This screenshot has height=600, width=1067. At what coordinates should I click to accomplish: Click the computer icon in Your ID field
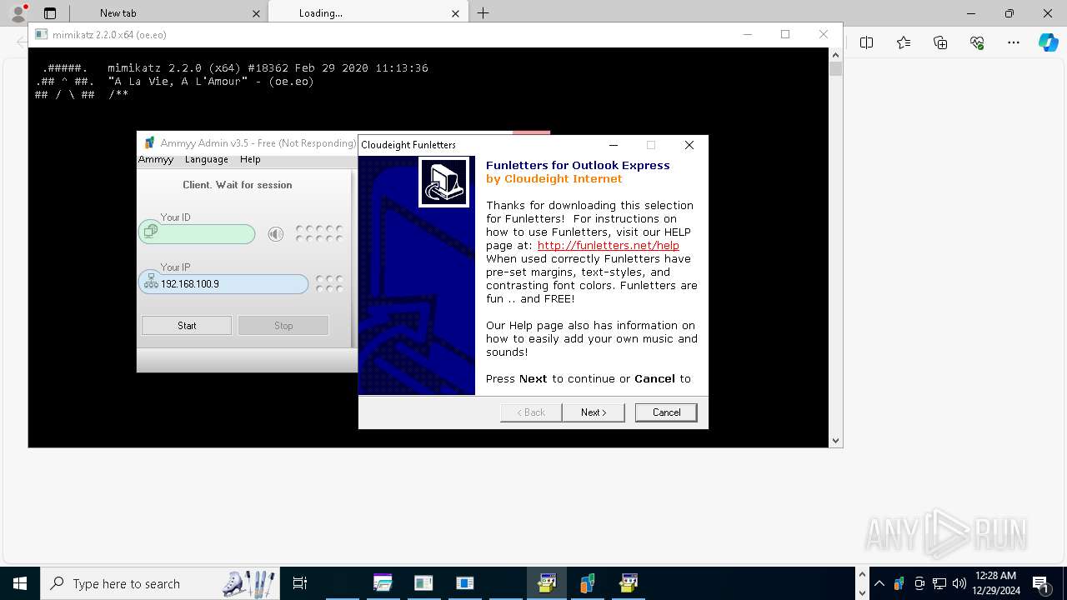tap(150, 232)
